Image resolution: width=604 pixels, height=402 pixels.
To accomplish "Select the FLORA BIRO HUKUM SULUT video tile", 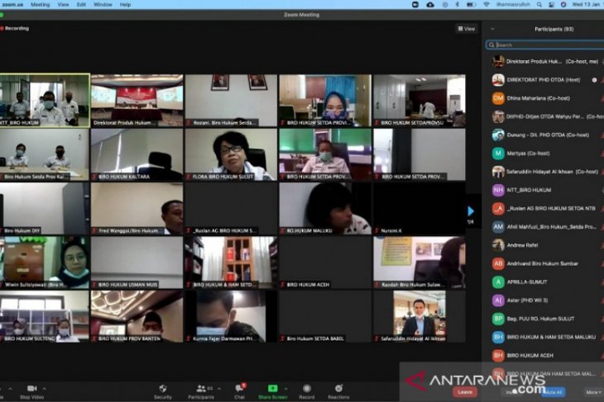I will (231, 154).
